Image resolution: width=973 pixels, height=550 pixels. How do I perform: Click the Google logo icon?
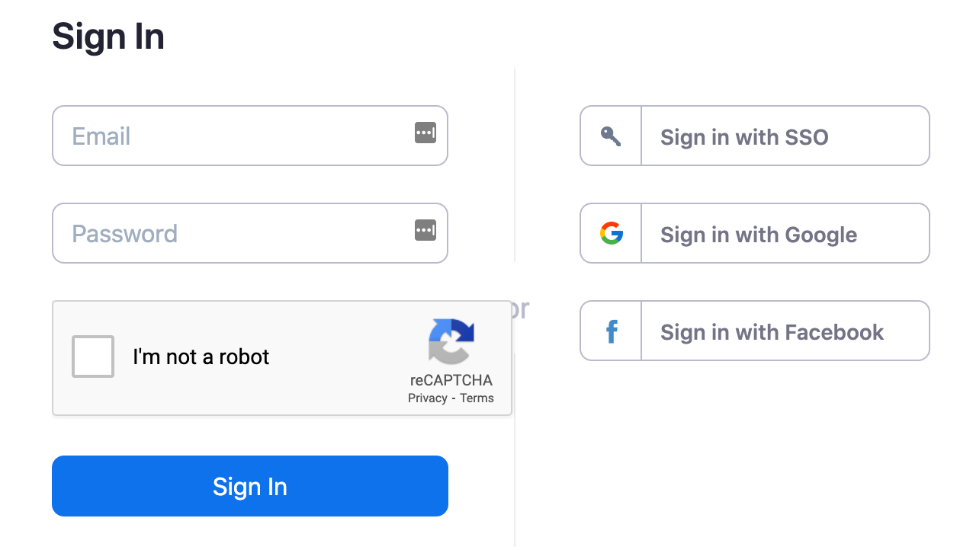[x=611, y=233]
